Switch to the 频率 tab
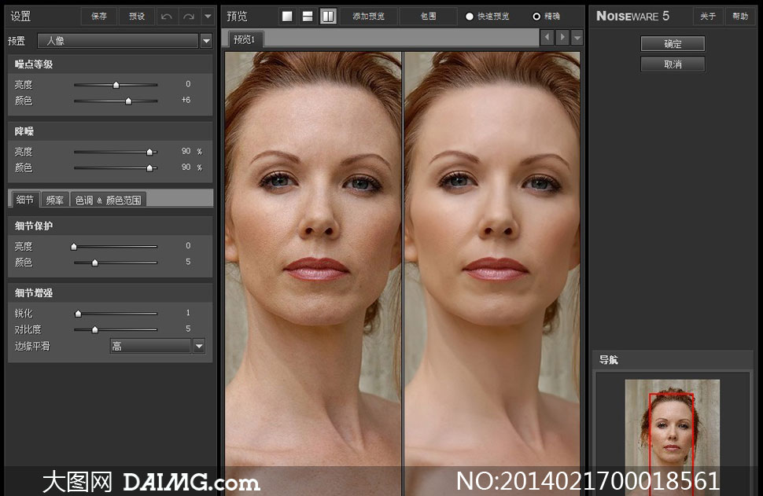 [x=55, y=200]
